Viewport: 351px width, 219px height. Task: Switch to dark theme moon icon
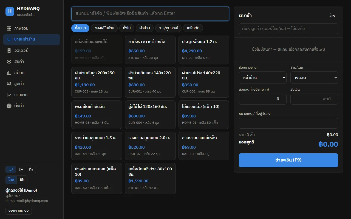point(31,169)
